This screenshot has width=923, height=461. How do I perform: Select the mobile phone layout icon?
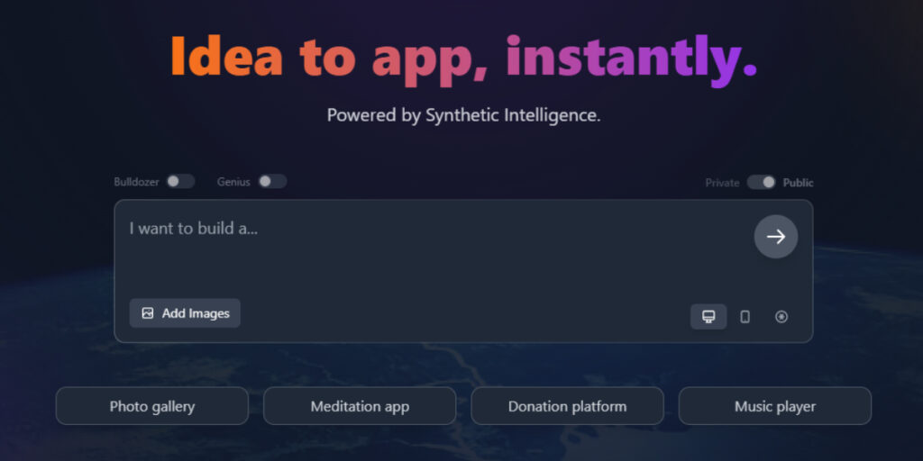(745, 317)
